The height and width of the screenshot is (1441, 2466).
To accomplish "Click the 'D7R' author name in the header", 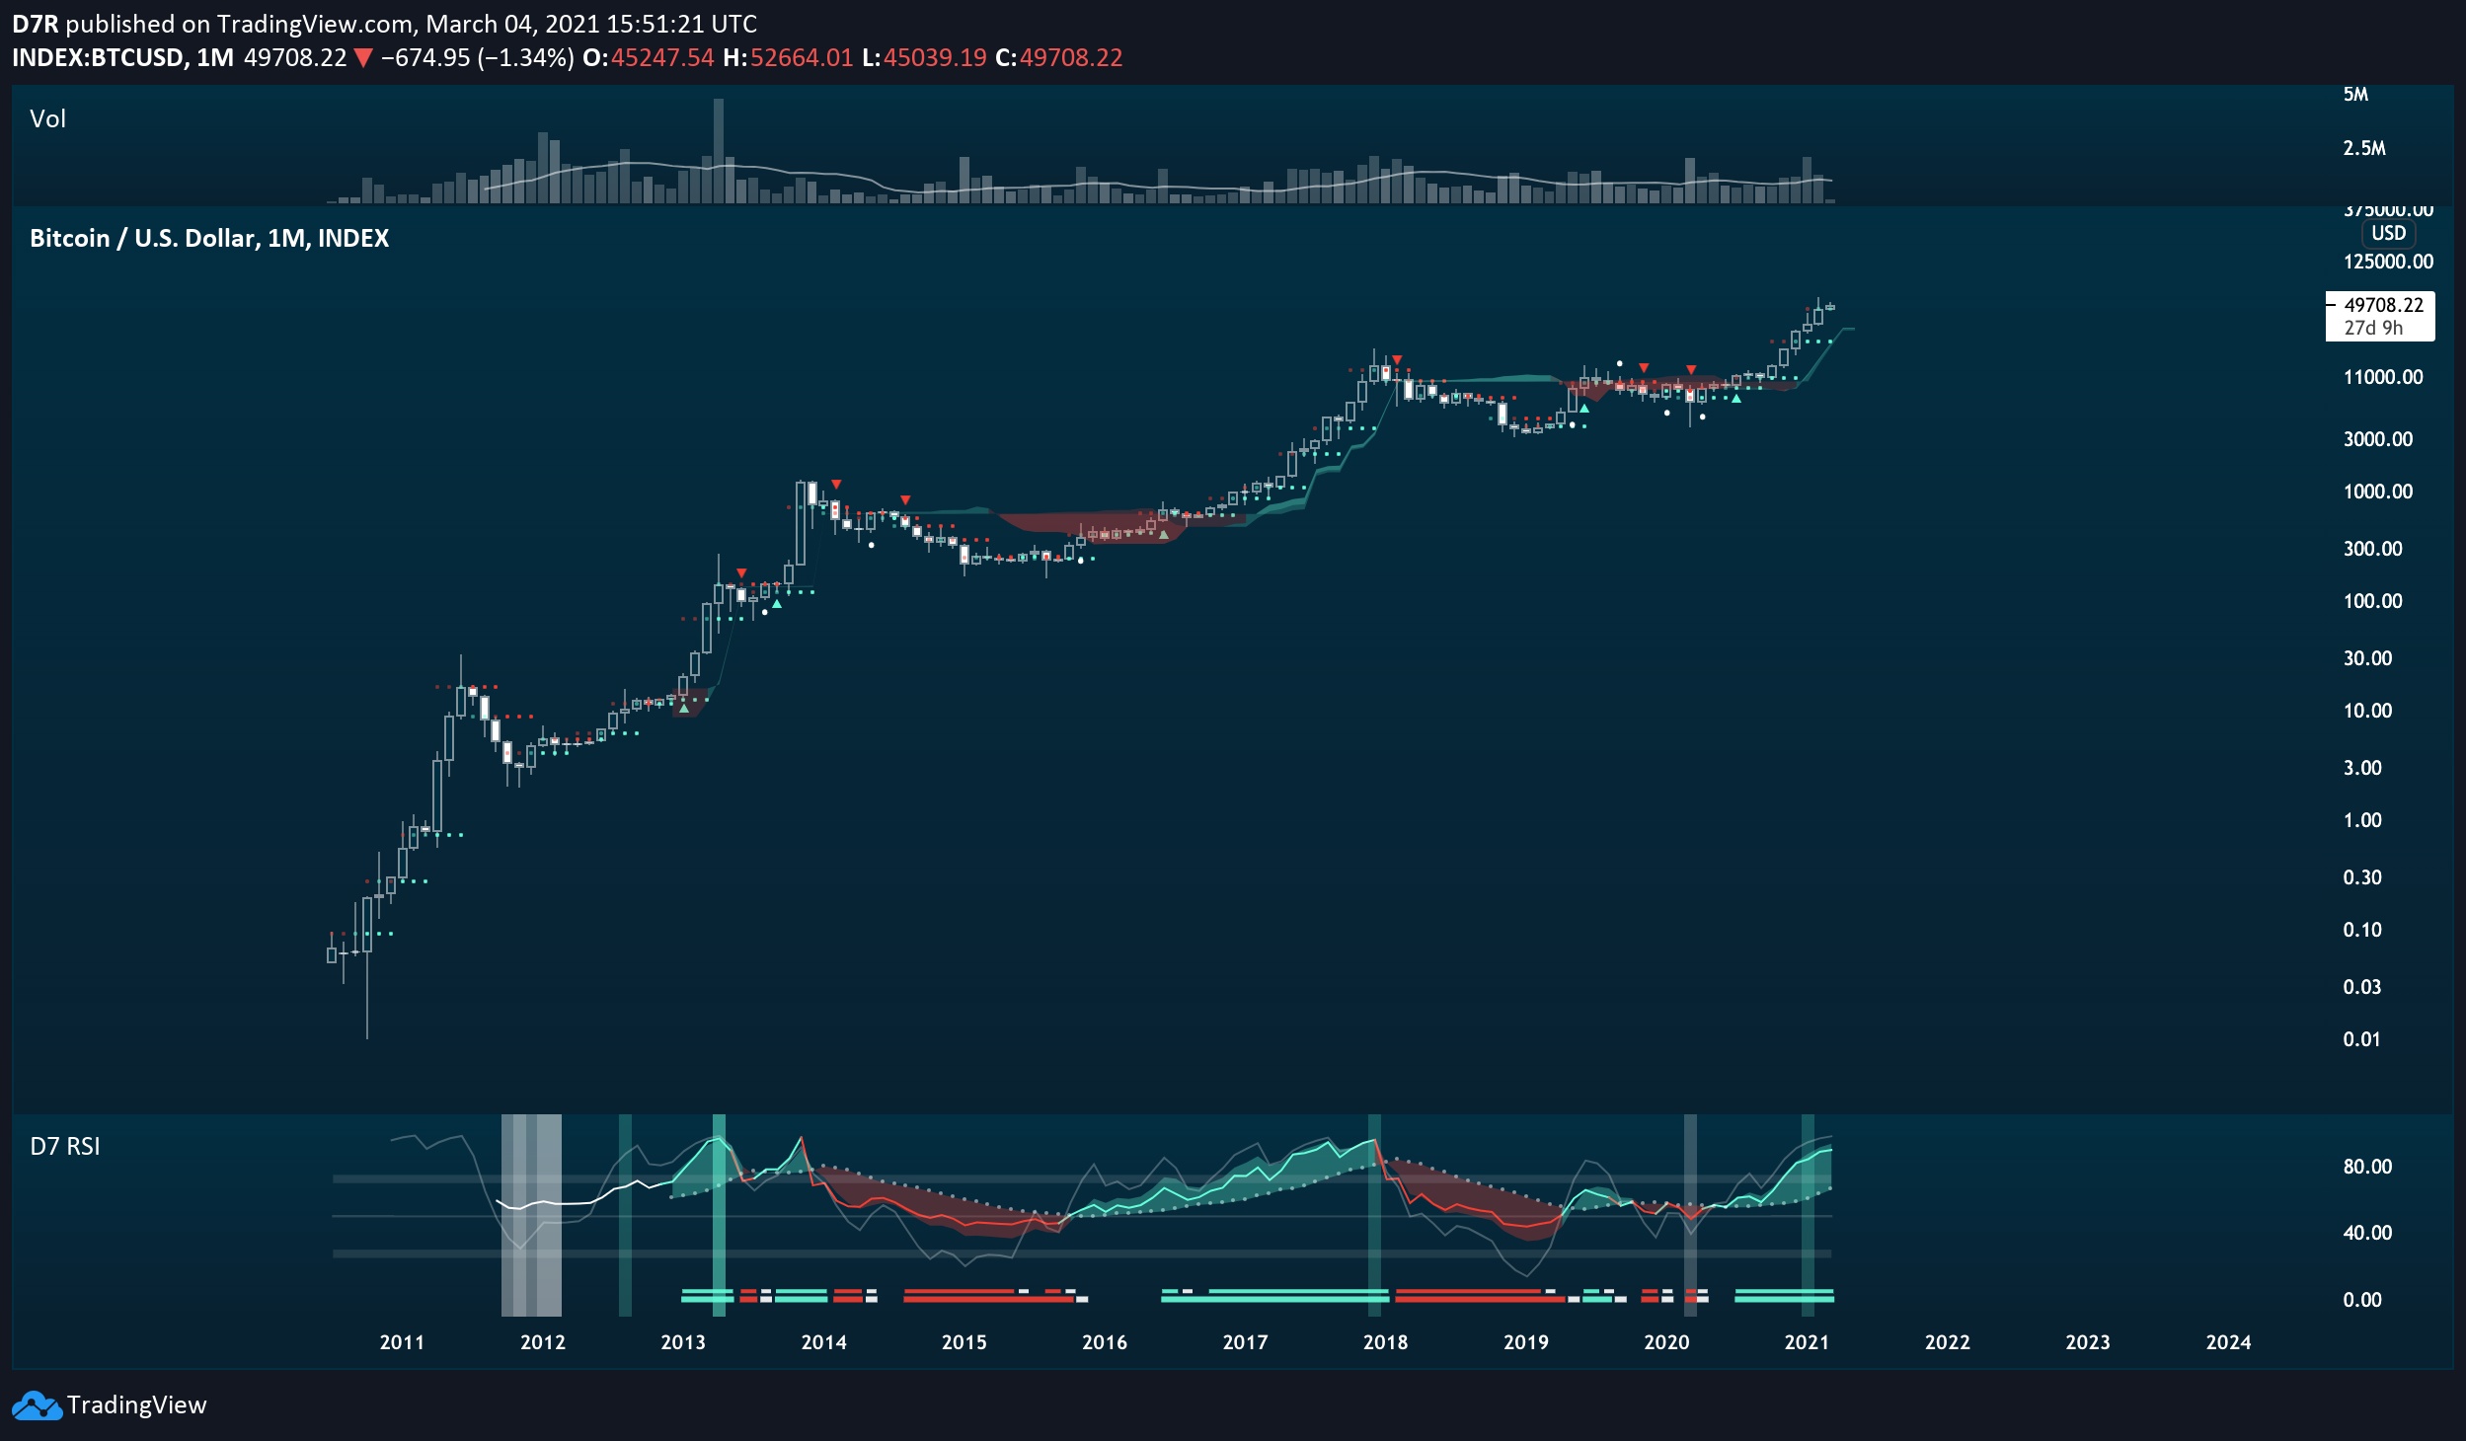I will point(35,24).
